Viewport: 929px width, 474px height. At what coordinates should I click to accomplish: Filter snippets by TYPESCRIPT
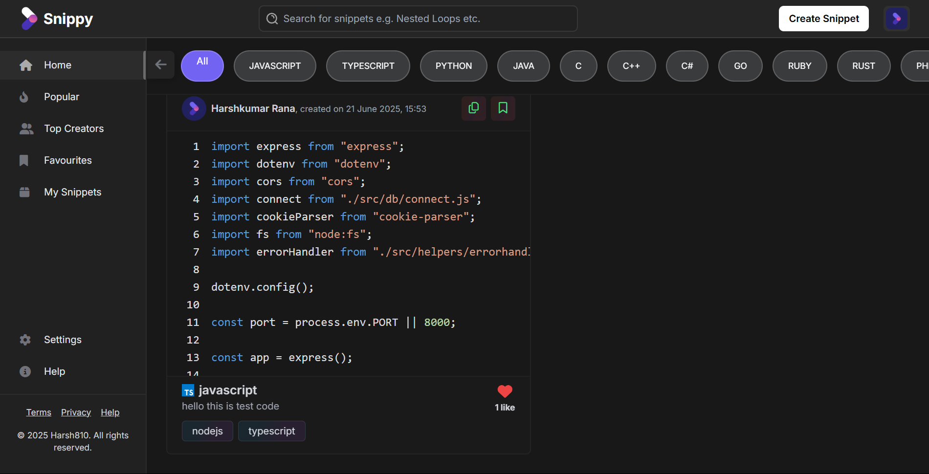(368, 66)
